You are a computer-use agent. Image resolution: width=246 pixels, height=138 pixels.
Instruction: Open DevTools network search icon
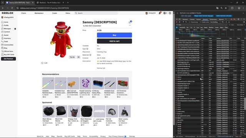pos(186,22)
